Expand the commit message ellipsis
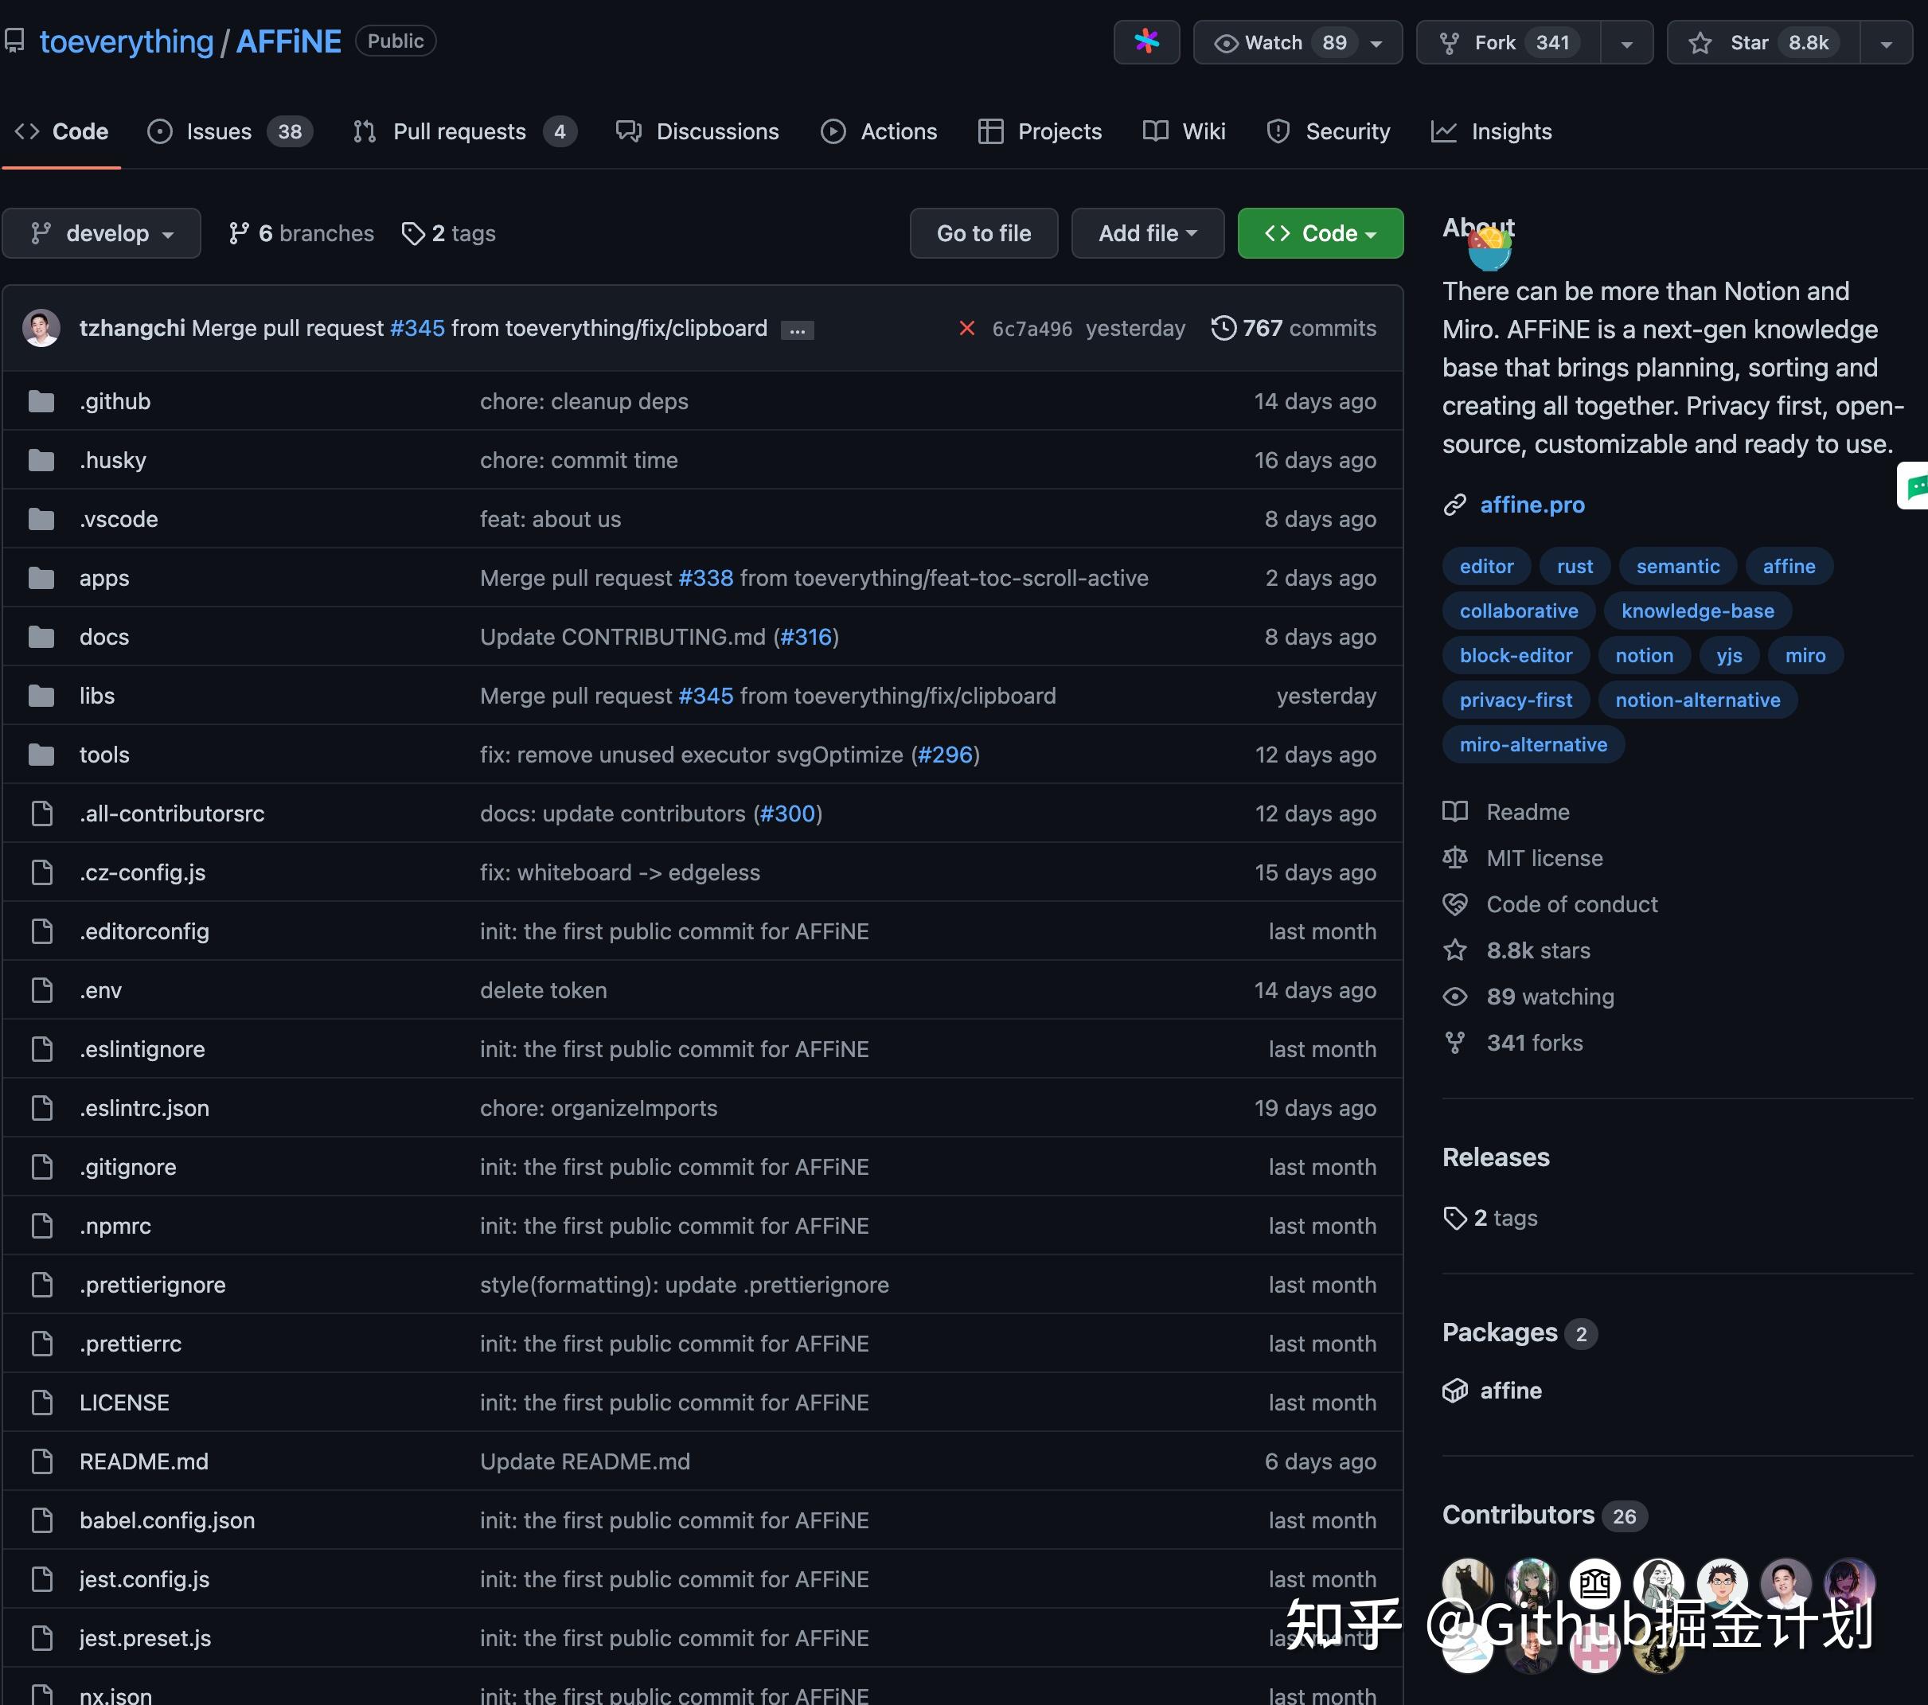Viewport: 1928px width, 1705px height. point(797,330)
